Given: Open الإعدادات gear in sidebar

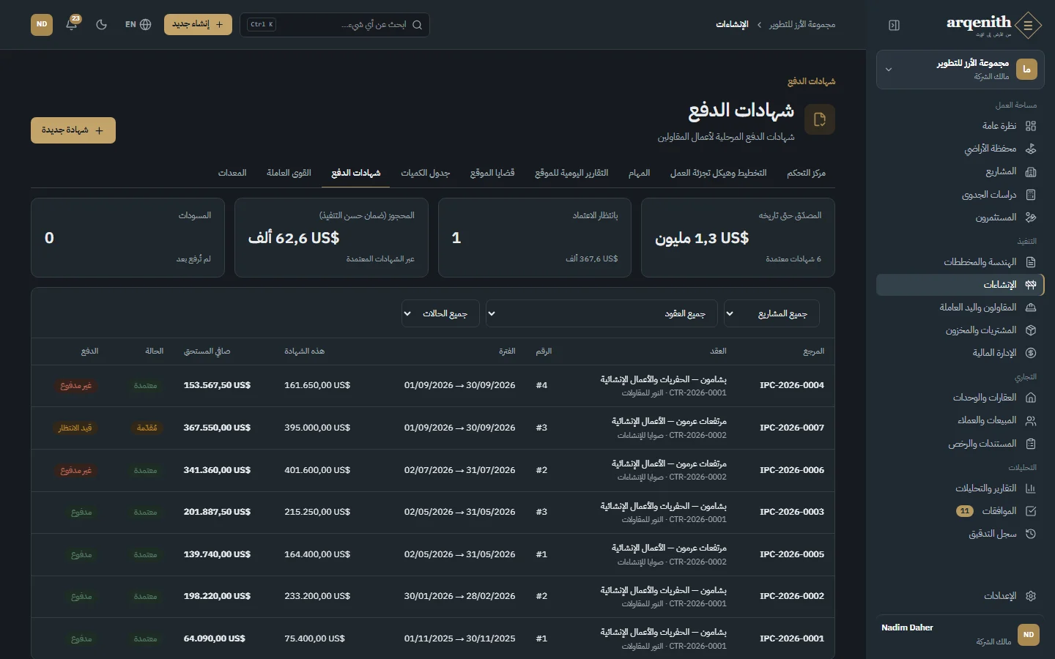Looking at the screenshot, I should pyautogui.click(x=1031, y=596).
